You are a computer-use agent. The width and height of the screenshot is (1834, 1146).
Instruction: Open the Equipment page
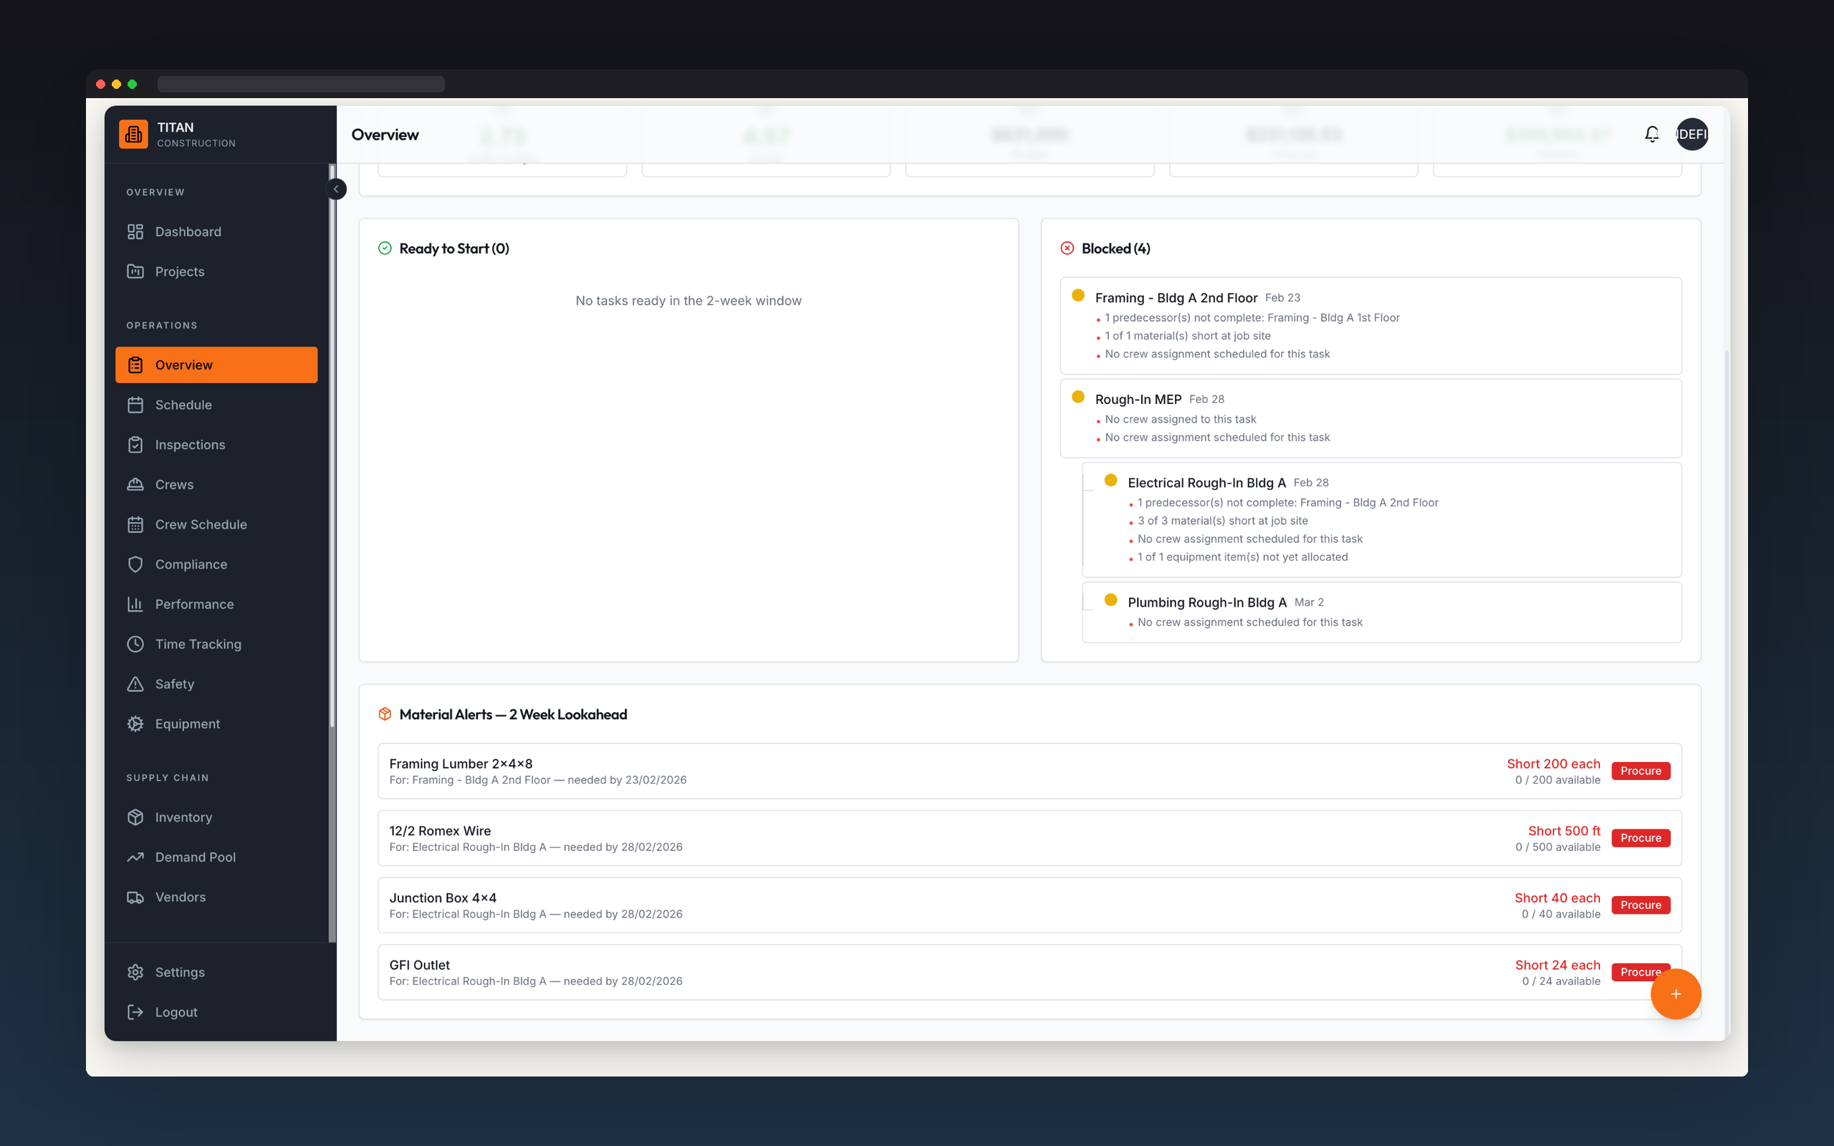[216, 724]
